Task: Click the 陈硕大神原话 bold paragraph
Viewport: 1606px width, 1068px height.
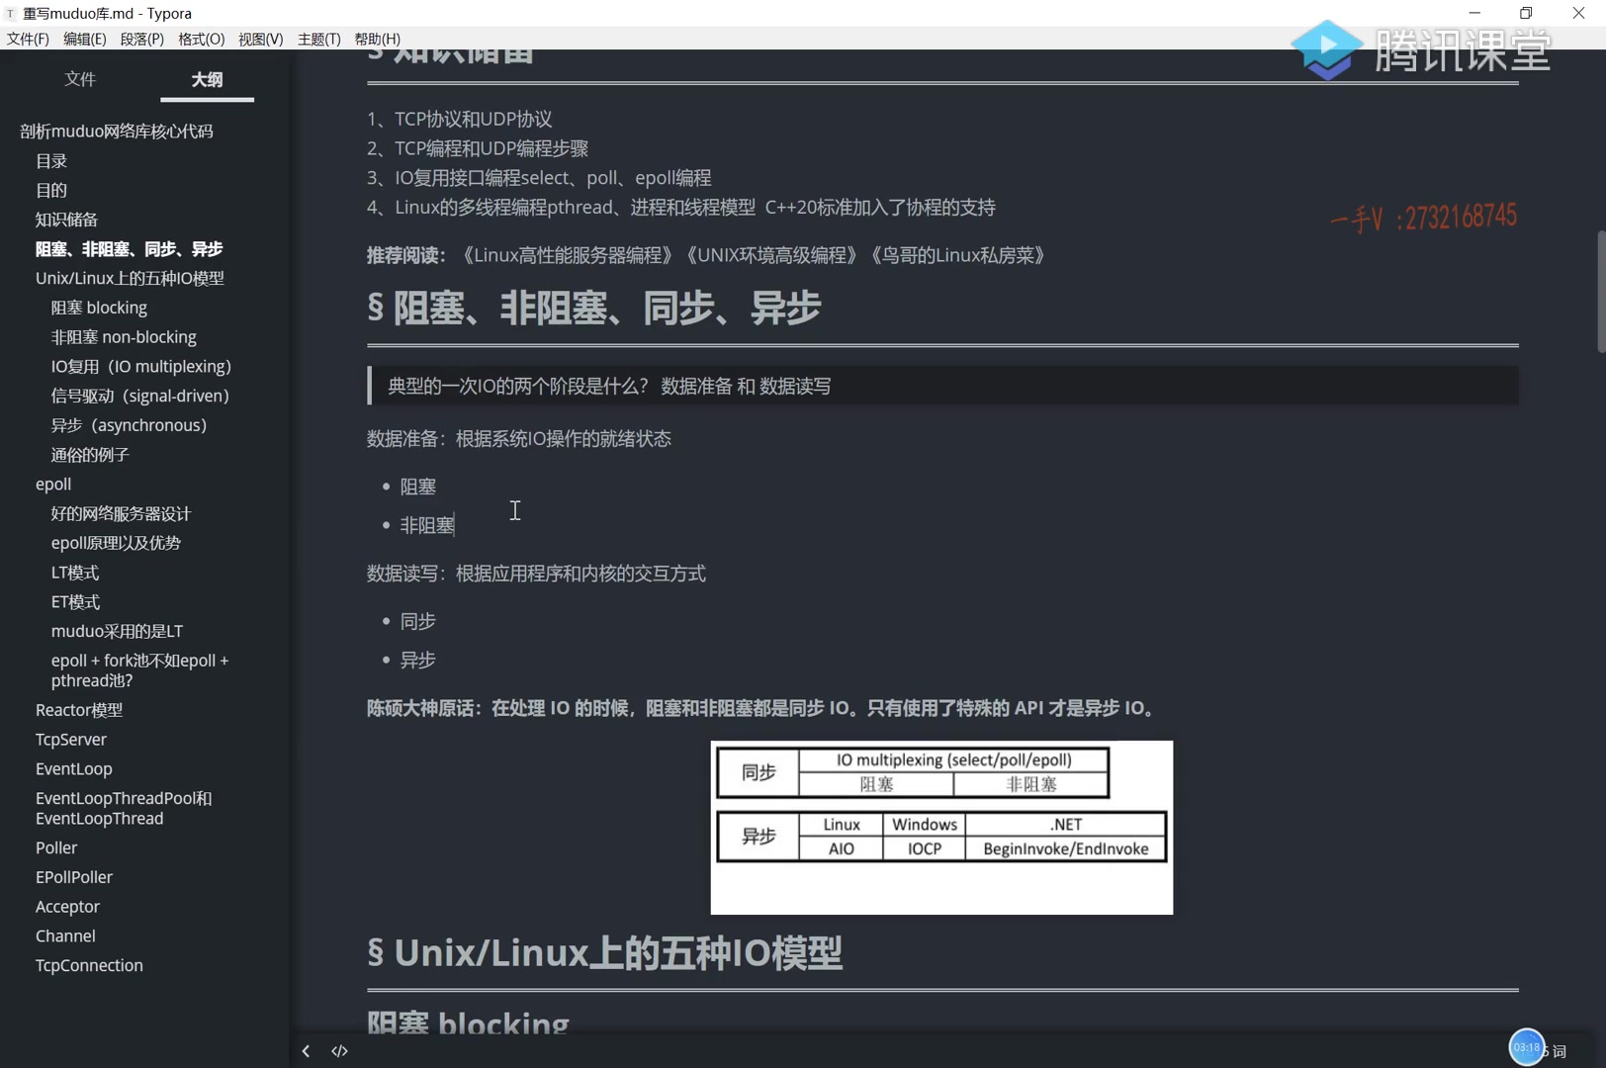Action: pos(763,708)
